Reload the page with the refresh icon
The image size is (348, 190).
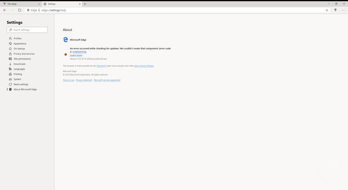[x=20, y=10]
